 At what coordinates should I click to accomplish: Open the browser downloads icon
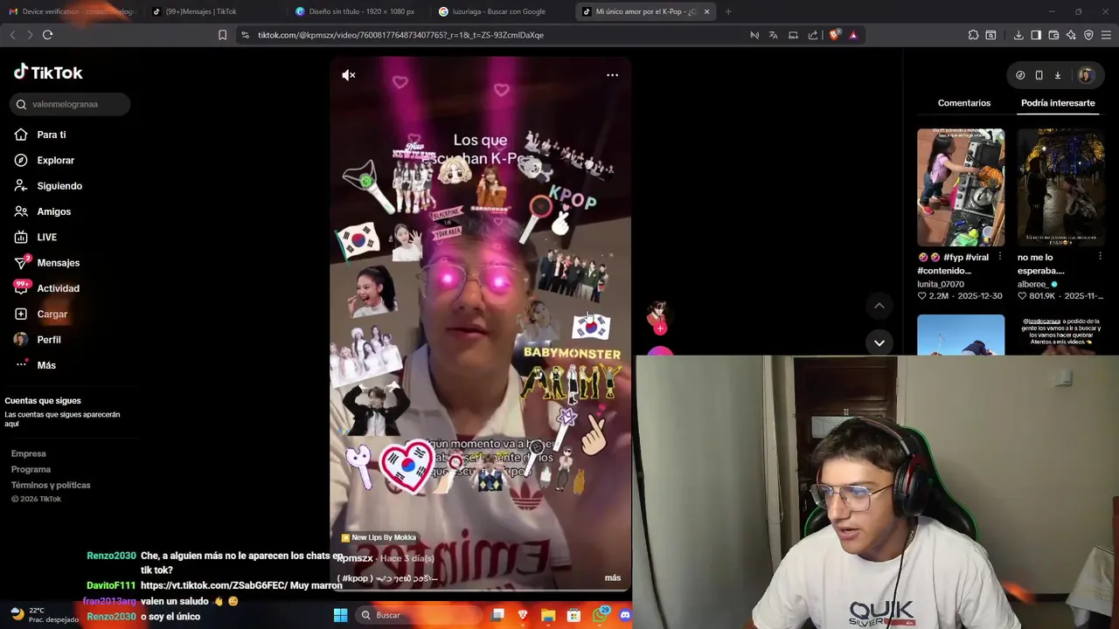pos(1018,35)
